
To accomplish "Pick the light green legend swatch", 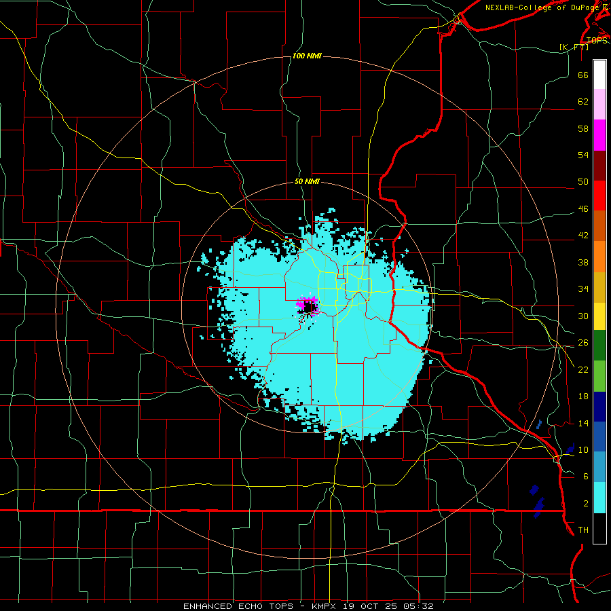I will pyautogui.click(x=599, y=376).
